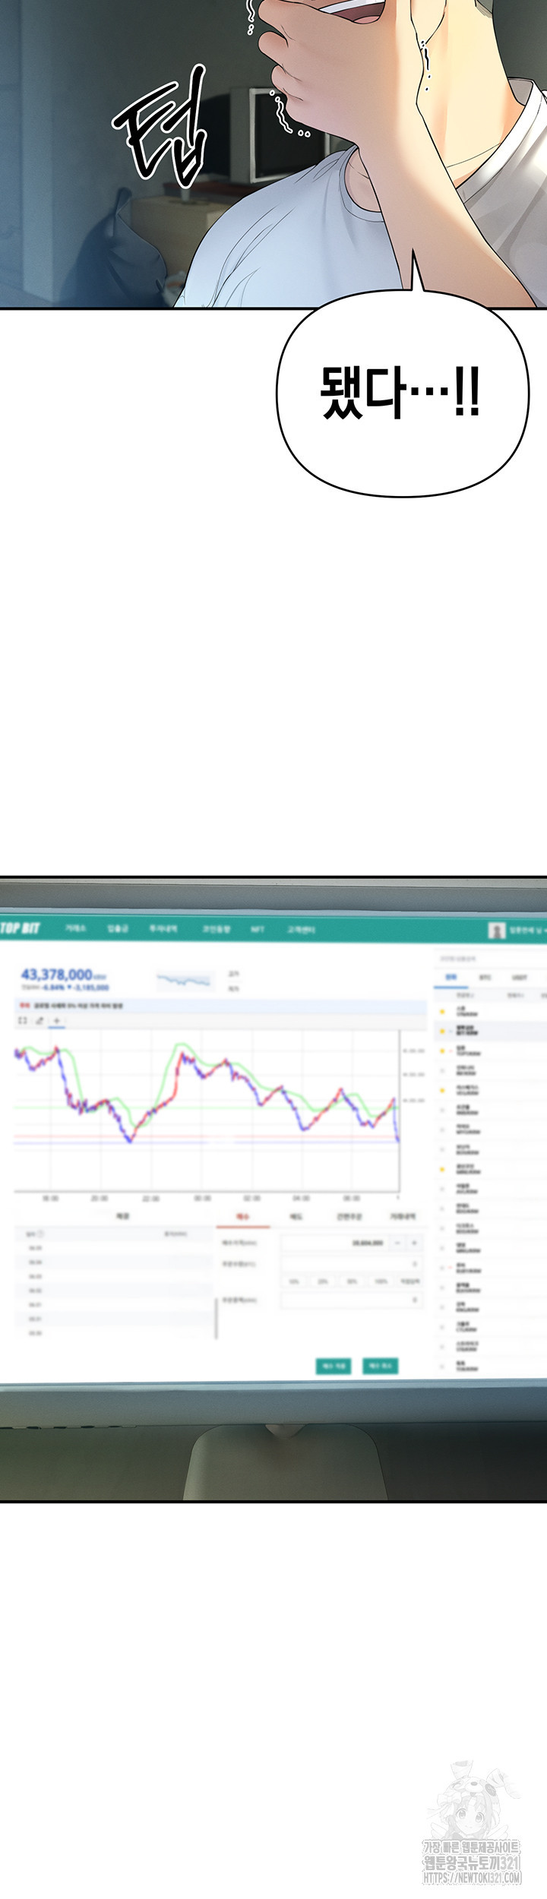This screenshot has height=1899, width=547.
Task: Click the coin search field in sidebar
Action: point(490,959)
